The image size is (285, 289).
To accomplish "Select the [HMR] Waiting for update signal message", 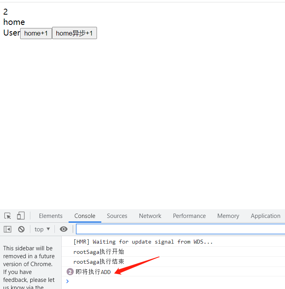I will click(143, 242).
